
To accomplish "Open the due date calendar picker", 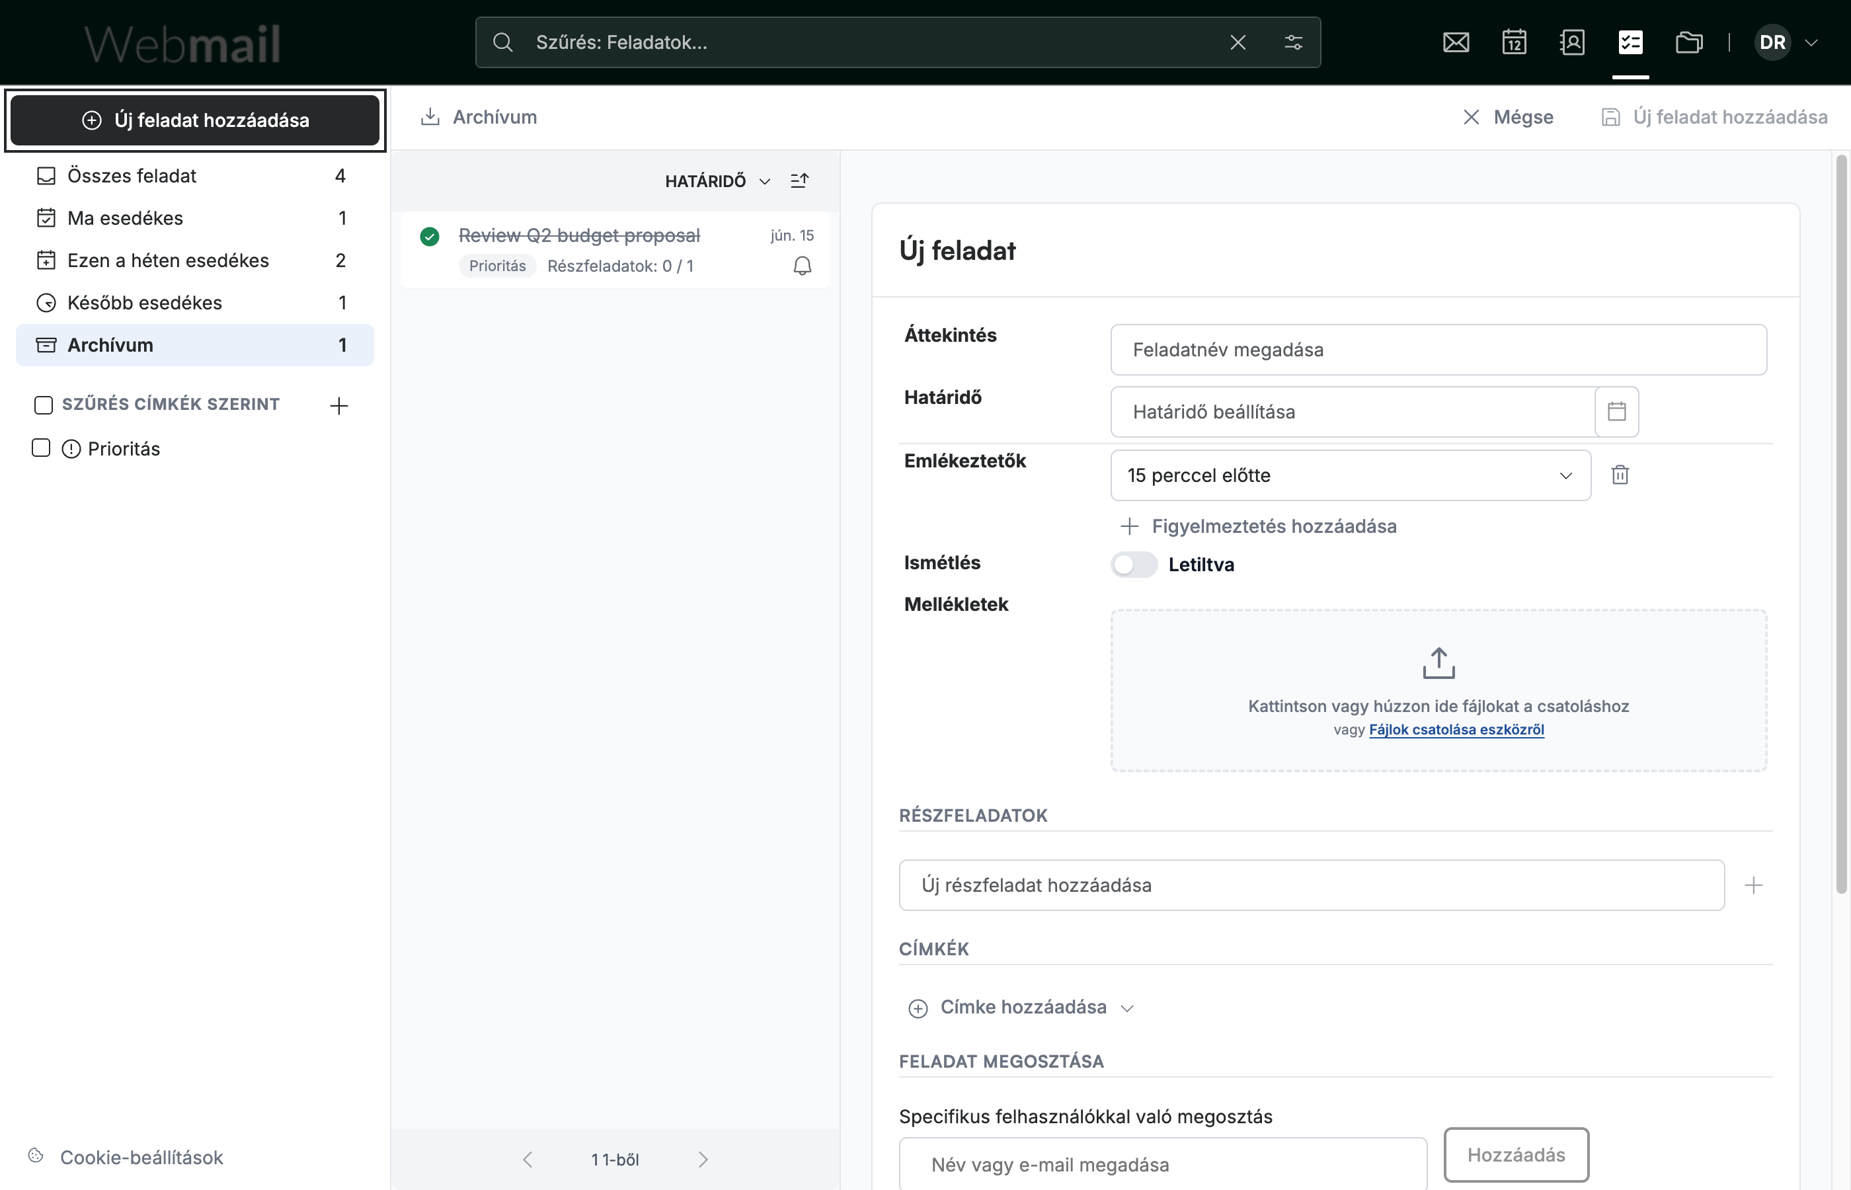I will point(1616,412).
